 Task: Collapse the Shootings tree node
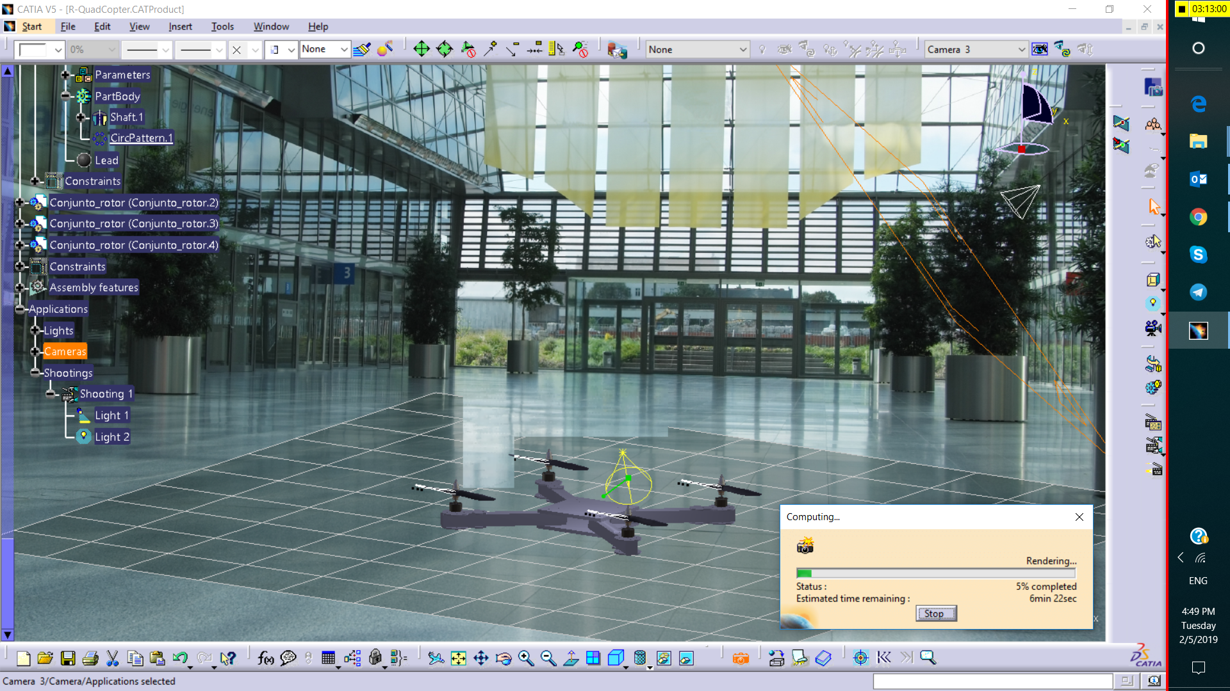pos(35,372)
